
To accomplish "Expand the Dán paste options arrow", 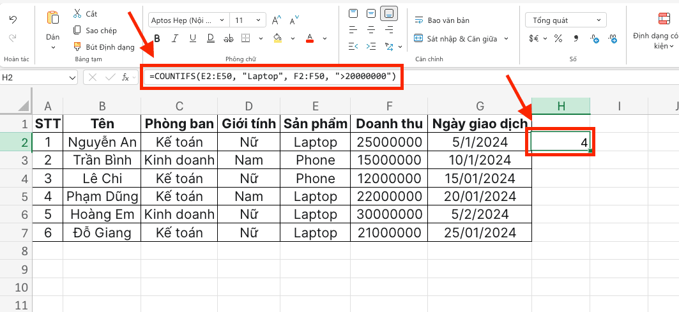I will [x=53, y=47].
